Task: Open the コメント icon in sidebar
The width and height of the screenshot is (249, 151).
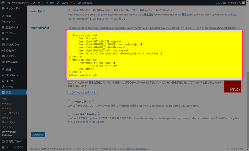Action: [3, 33]
